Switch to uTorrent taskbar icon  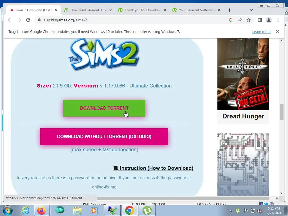(147, 210)
